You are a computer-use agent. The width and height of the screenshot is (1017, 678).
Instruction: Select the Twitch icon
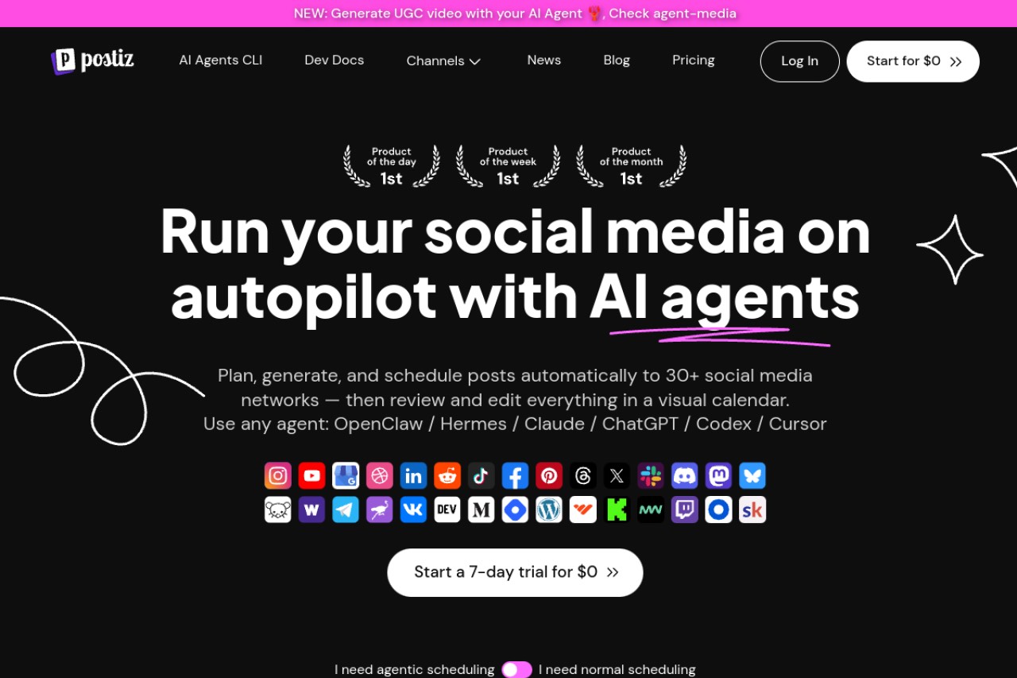coord(685,509)
